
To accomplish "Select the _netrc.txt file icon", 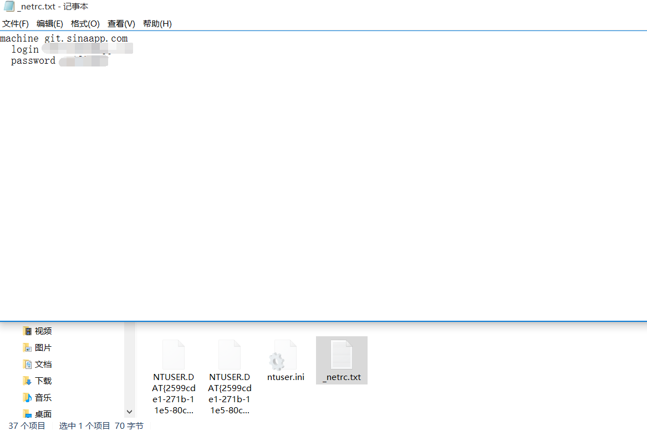I will point(342,355).
